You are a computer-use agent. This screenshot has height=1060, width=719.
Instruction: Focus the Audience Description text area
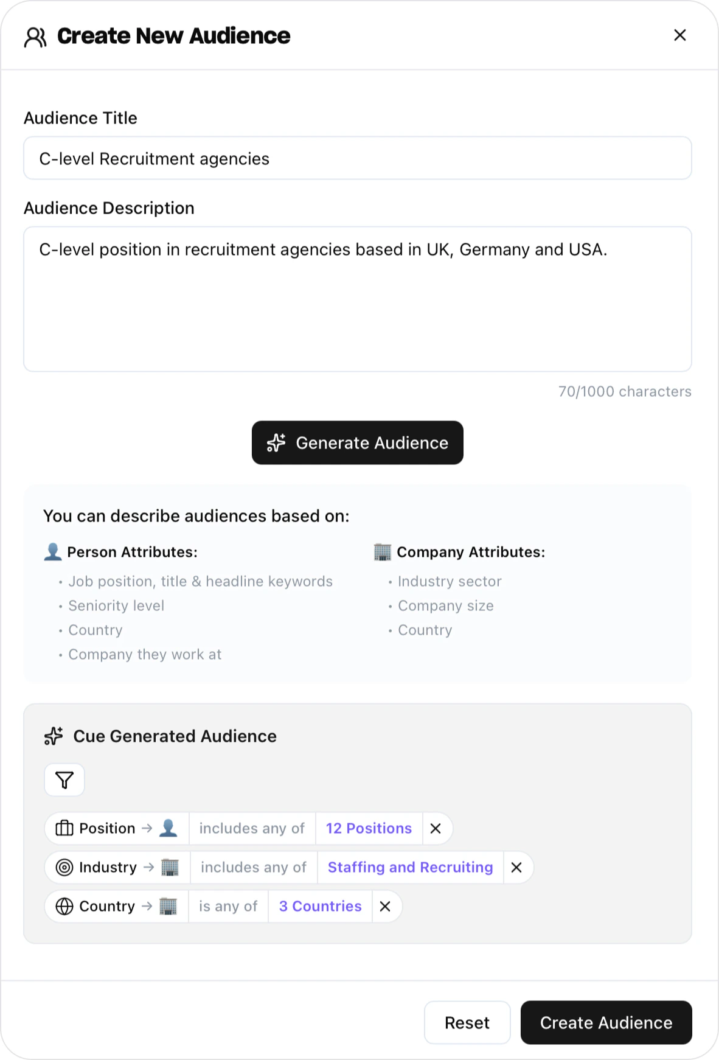(x=358, y=299)
